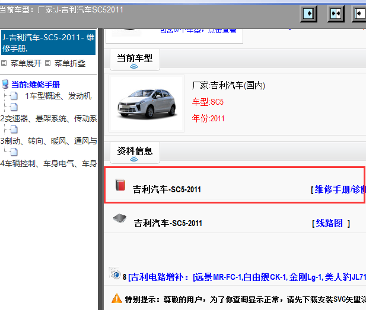The width and height of the screenshot is (366, 310).
Task: Click 菜单折叠 to collapse the menu
Action: (x=70, y=63)
